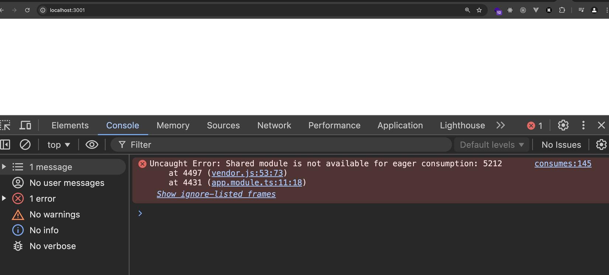
Task: Clear the console with the circle-slash icon
Action: 25,145
